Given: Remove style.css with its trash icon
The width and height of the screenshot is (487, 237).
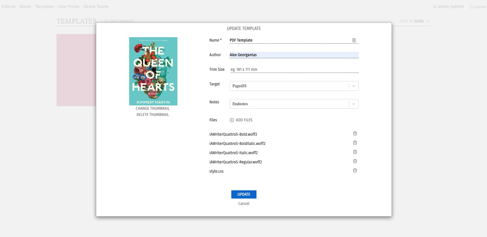Looking at the screenshot, I should [x=355, y=170].
